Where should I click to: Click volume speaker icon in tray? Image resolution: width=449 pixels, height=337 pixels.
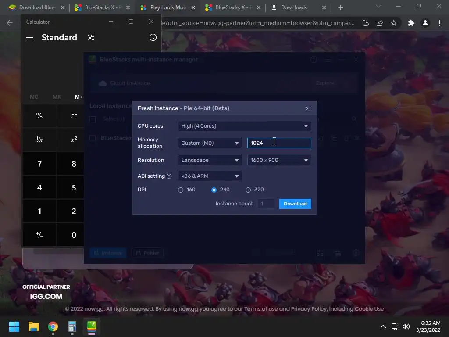point(406,326)
